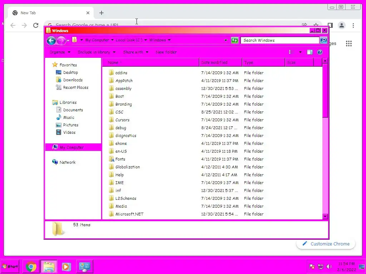Image resolution: width=366 pixels, height=274 pixels.
Task: Expand the Organize dropdown menu
Action: point(60,52)
